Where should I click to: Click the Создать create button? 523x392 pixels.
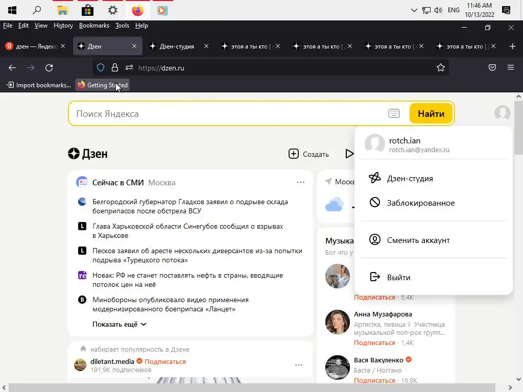coord(308,154)
